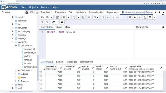Expand the film_category table node
This screenshot has width=166, height=93.
click(13, 31)
